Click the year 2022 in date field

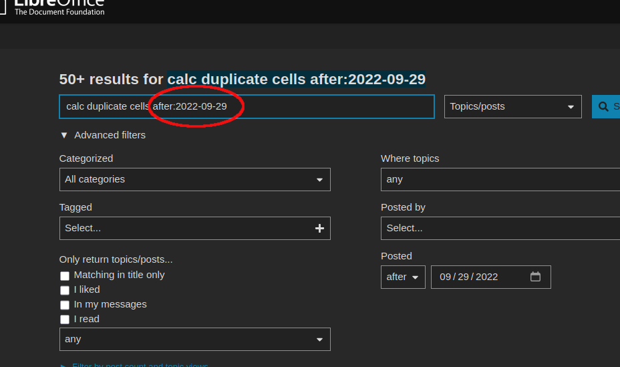[x=486, y=277]
